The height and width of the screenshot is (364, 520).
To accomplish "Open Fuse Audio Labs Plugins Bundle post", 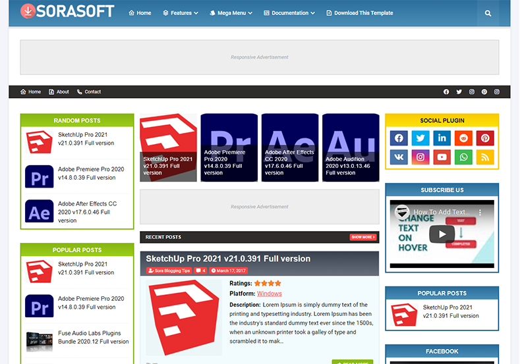I will pyautogui.click(x=93, y=337).
